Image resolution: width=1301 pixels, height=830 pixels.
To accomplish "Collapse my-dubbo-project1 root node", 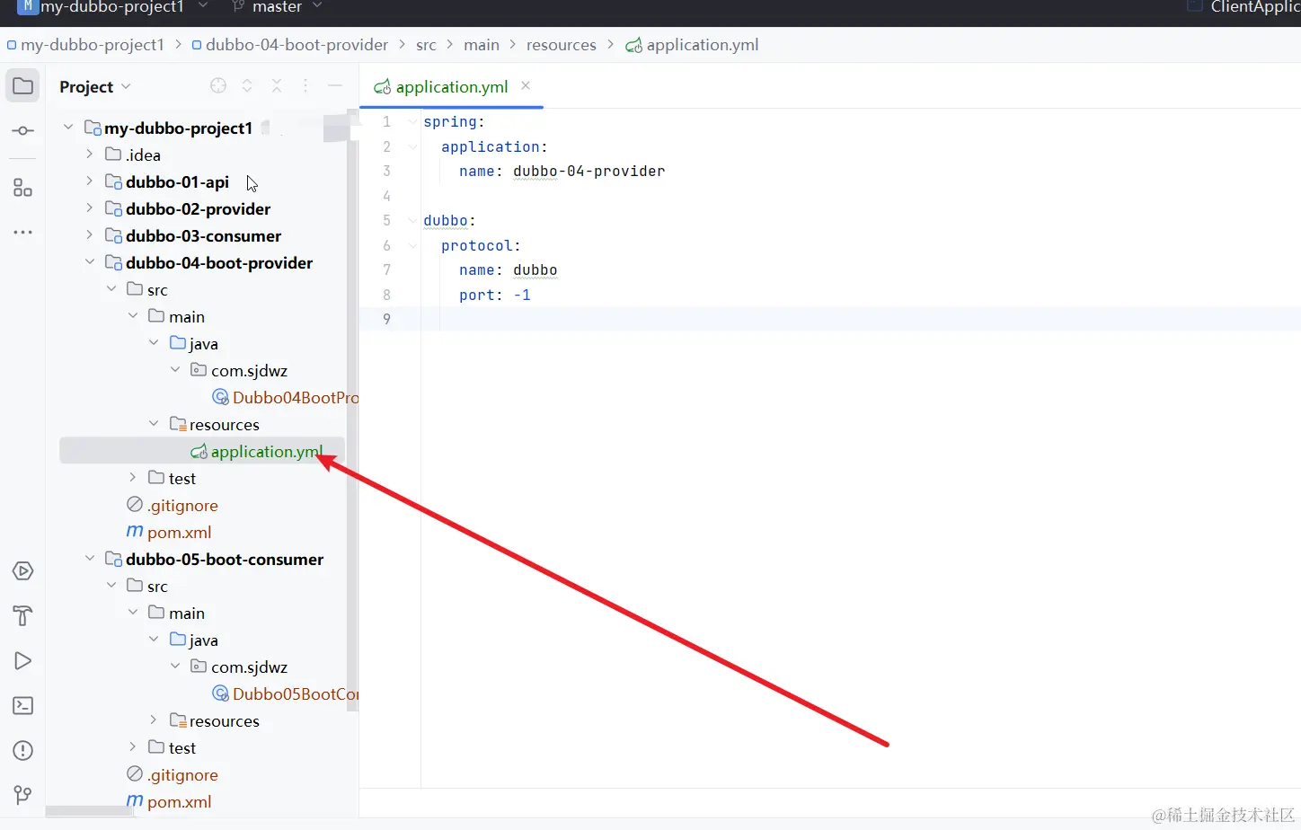I will (x=68, y=128).
